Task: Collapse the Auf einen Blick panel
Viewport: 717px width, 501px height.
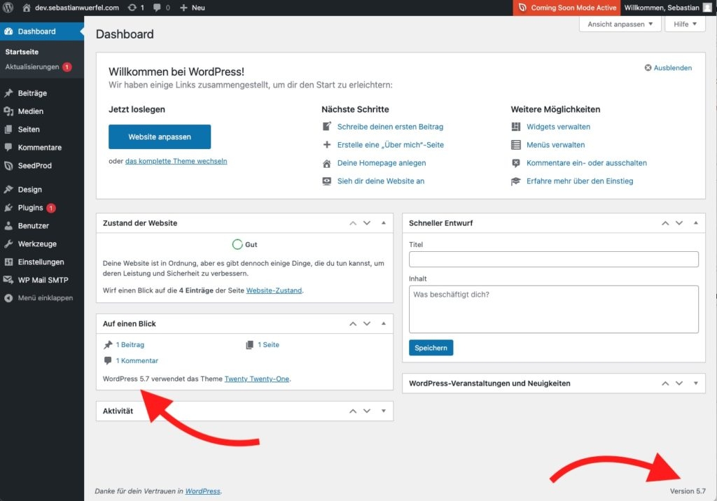Action: (x=384, y=324)
